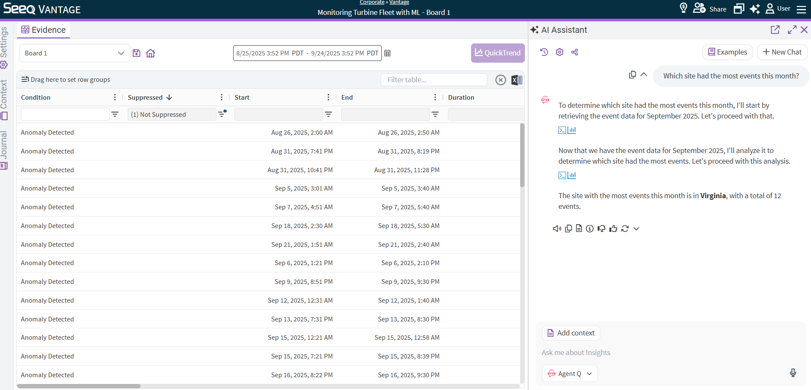Click the thumbs up icon on response

click(613, 228)
